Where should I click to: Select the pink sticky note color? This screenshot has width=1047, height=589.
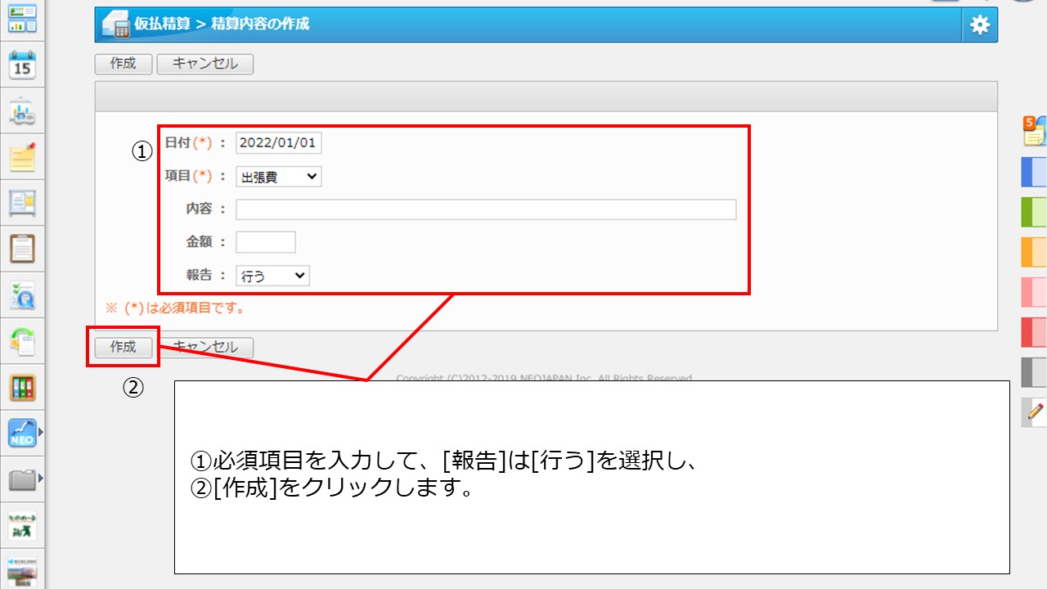tap(1034, 292)
